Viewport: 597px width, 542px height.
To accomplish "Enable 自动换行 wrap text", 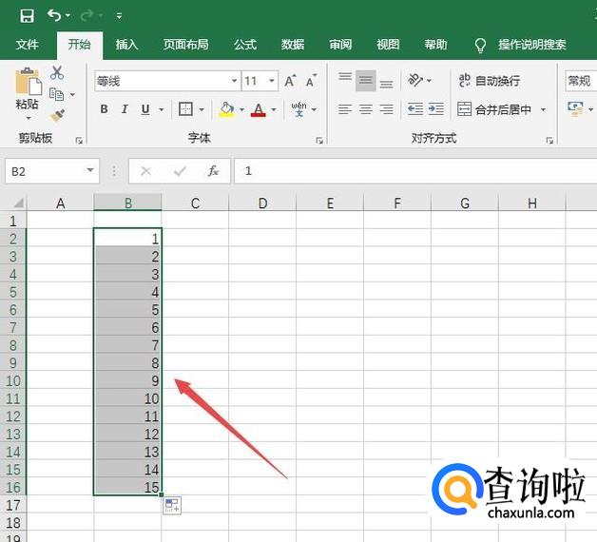I will [490, 81].
